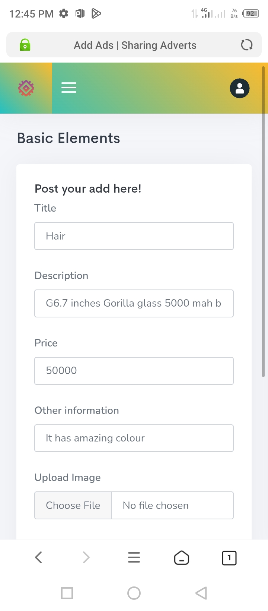Click the site logo icon

click(x=26, y=88)
